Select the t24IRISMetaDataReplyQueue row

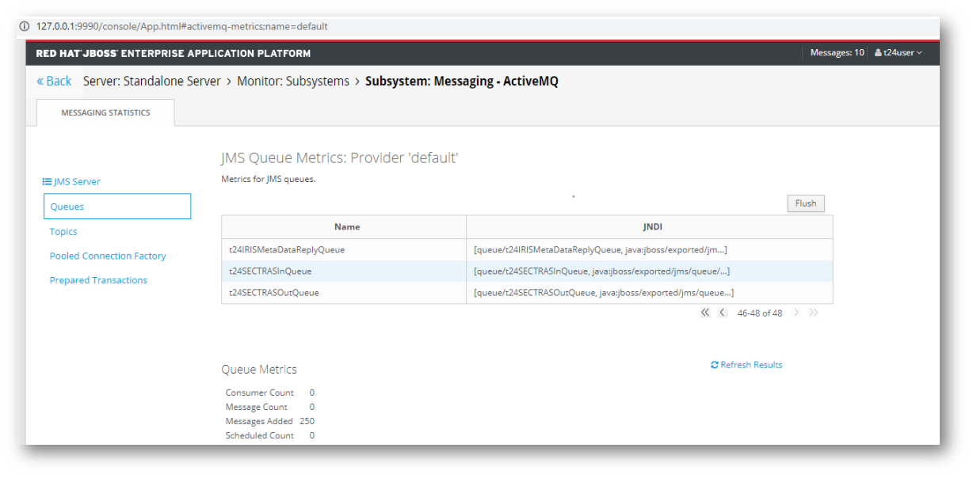[x=287, y=250]
